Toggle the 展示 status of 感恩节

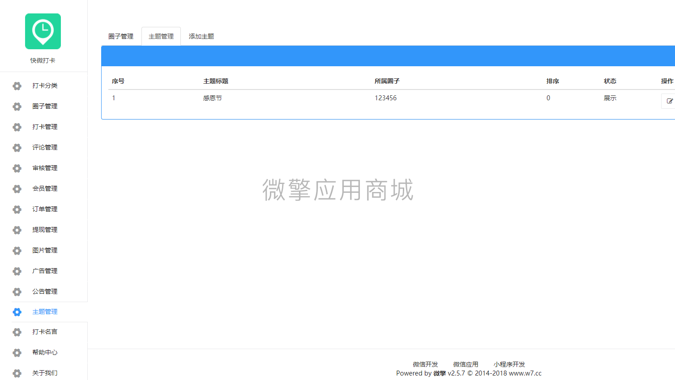click(610, 98)
